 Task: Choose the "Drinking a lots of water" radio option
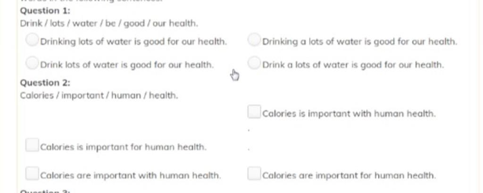(254, 40)
